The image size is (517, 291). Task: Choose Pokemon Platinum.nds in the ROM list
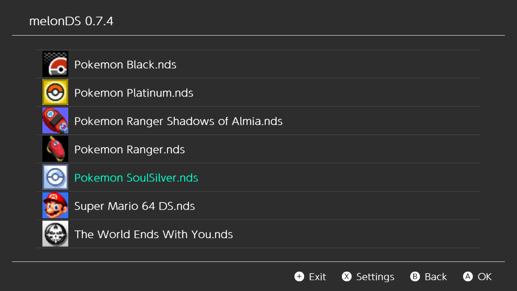point(134,93)
